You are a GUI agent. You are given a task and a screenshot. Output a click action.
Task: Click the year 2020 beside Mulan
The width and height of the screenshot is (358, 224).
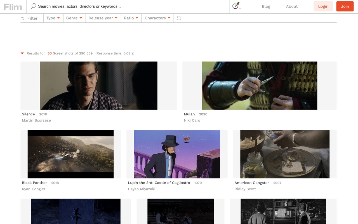click(203, 114)
